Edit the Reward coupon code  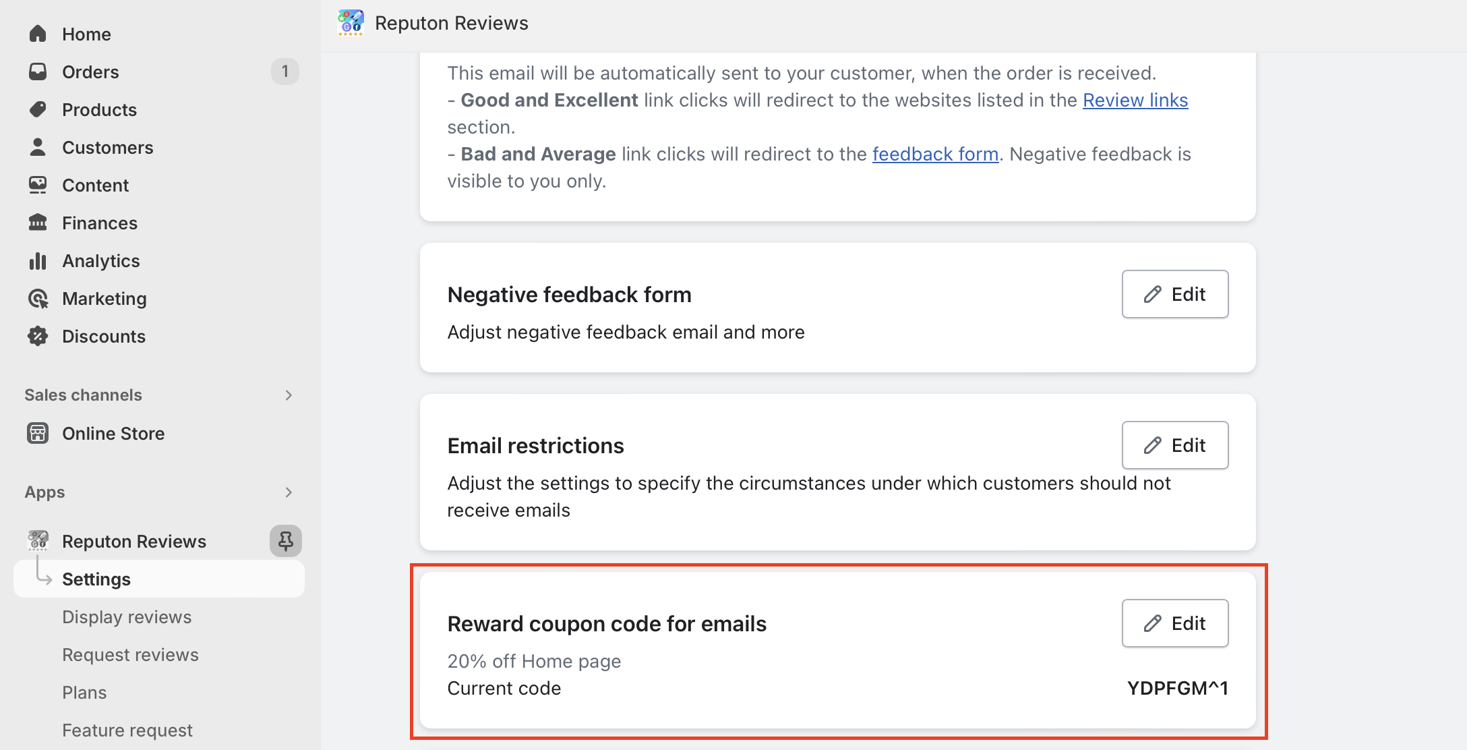point(1174,623)
